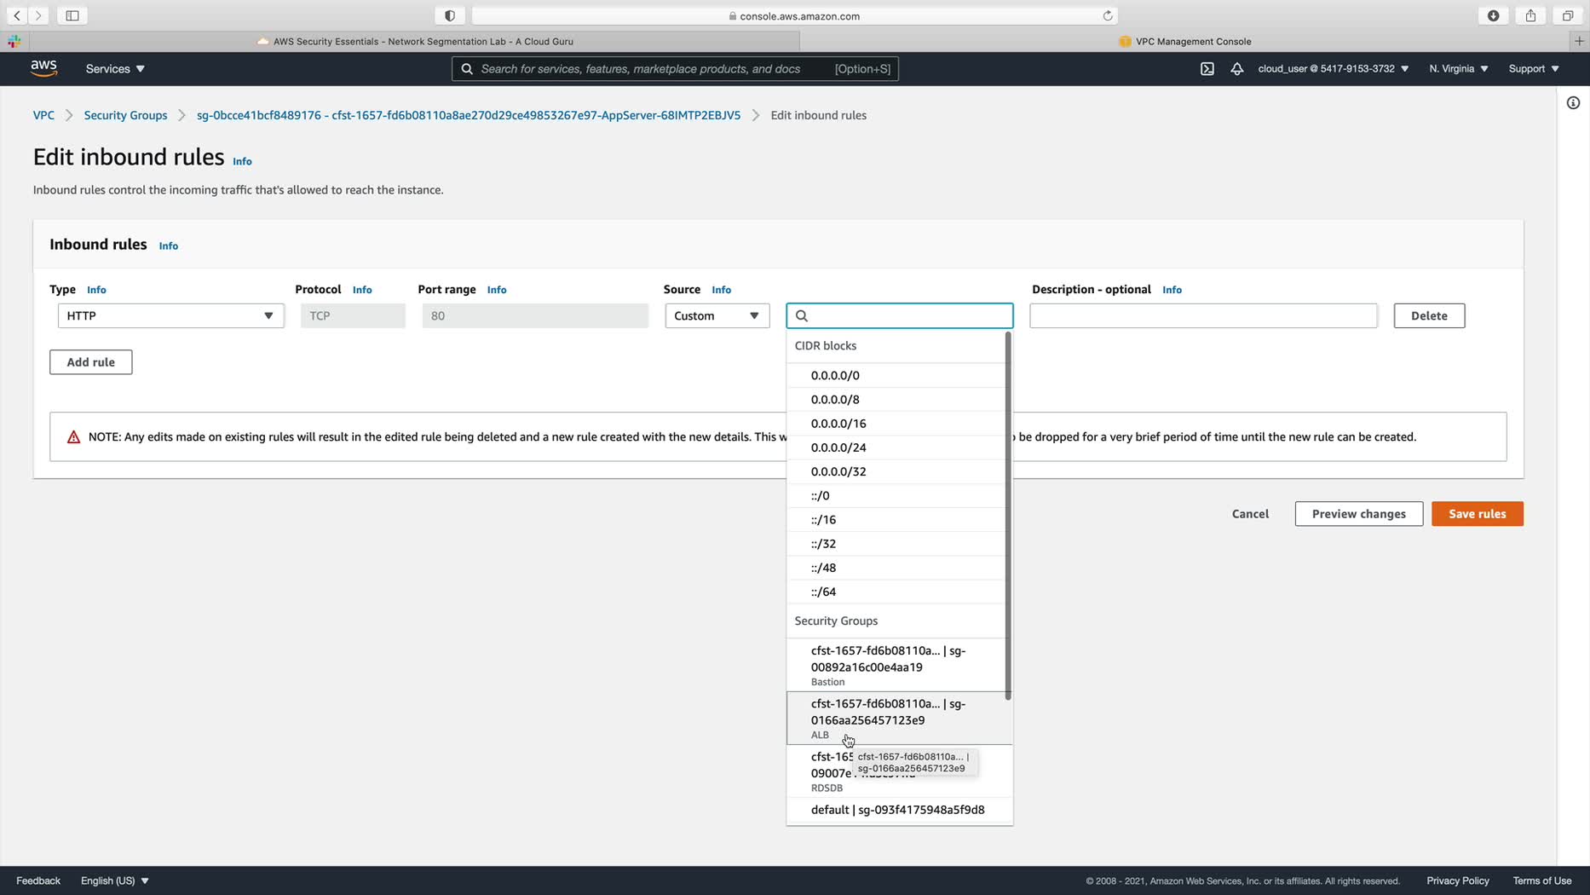Delete the HTTP inbound rule
This screenshot has width=1590, height=895.
1429,316
